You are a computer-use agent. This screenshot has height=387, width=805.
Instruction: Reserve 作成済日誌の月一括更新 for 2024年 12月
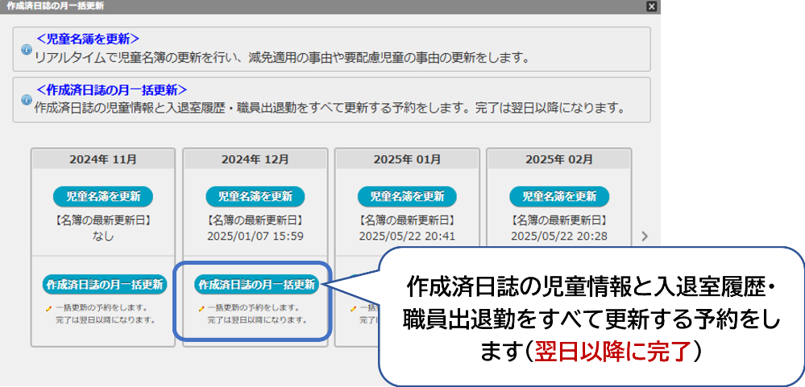[255, 285]
